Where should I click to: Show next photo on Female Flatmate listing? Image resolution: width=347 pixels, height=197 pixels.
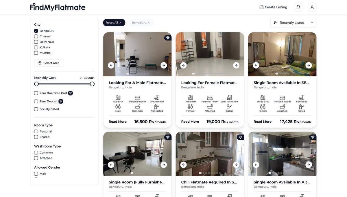coord(236,65)
